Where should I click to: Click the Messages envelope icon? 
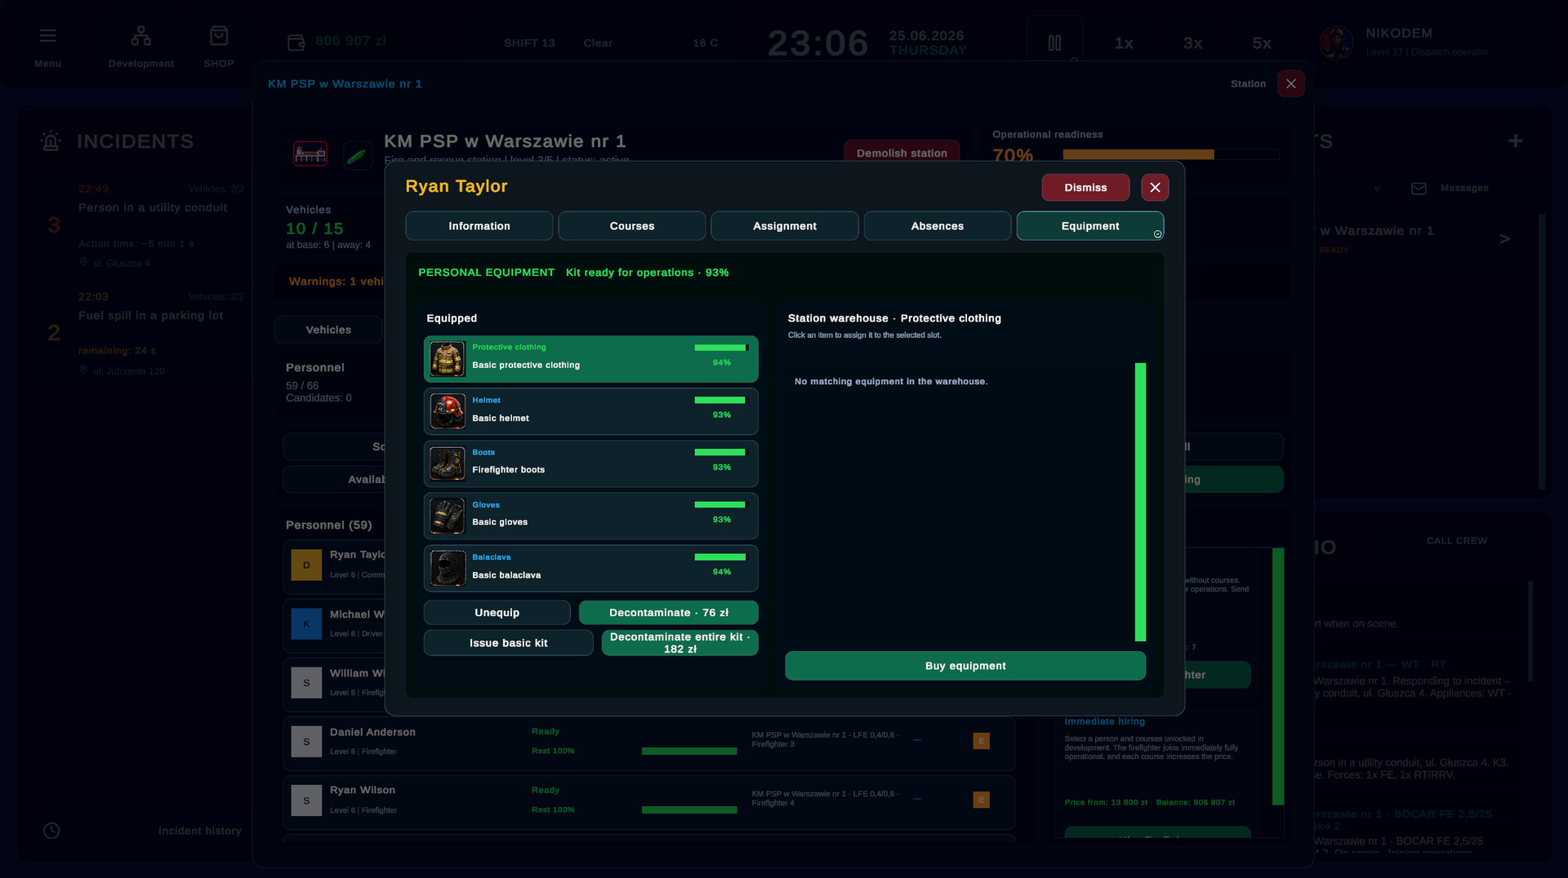click(1419, 188)
